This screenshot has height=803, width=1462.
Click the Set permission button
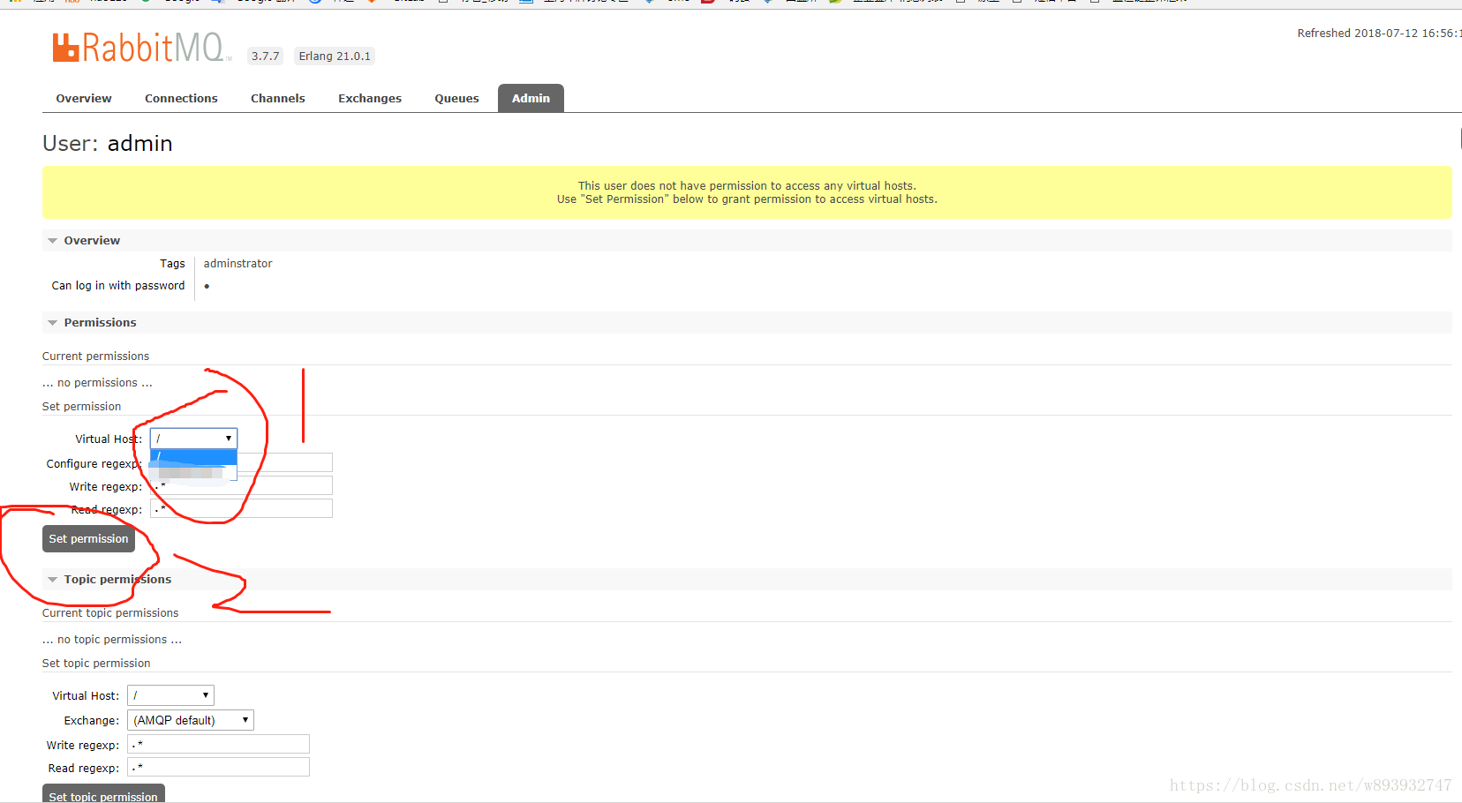click(88, 538)
